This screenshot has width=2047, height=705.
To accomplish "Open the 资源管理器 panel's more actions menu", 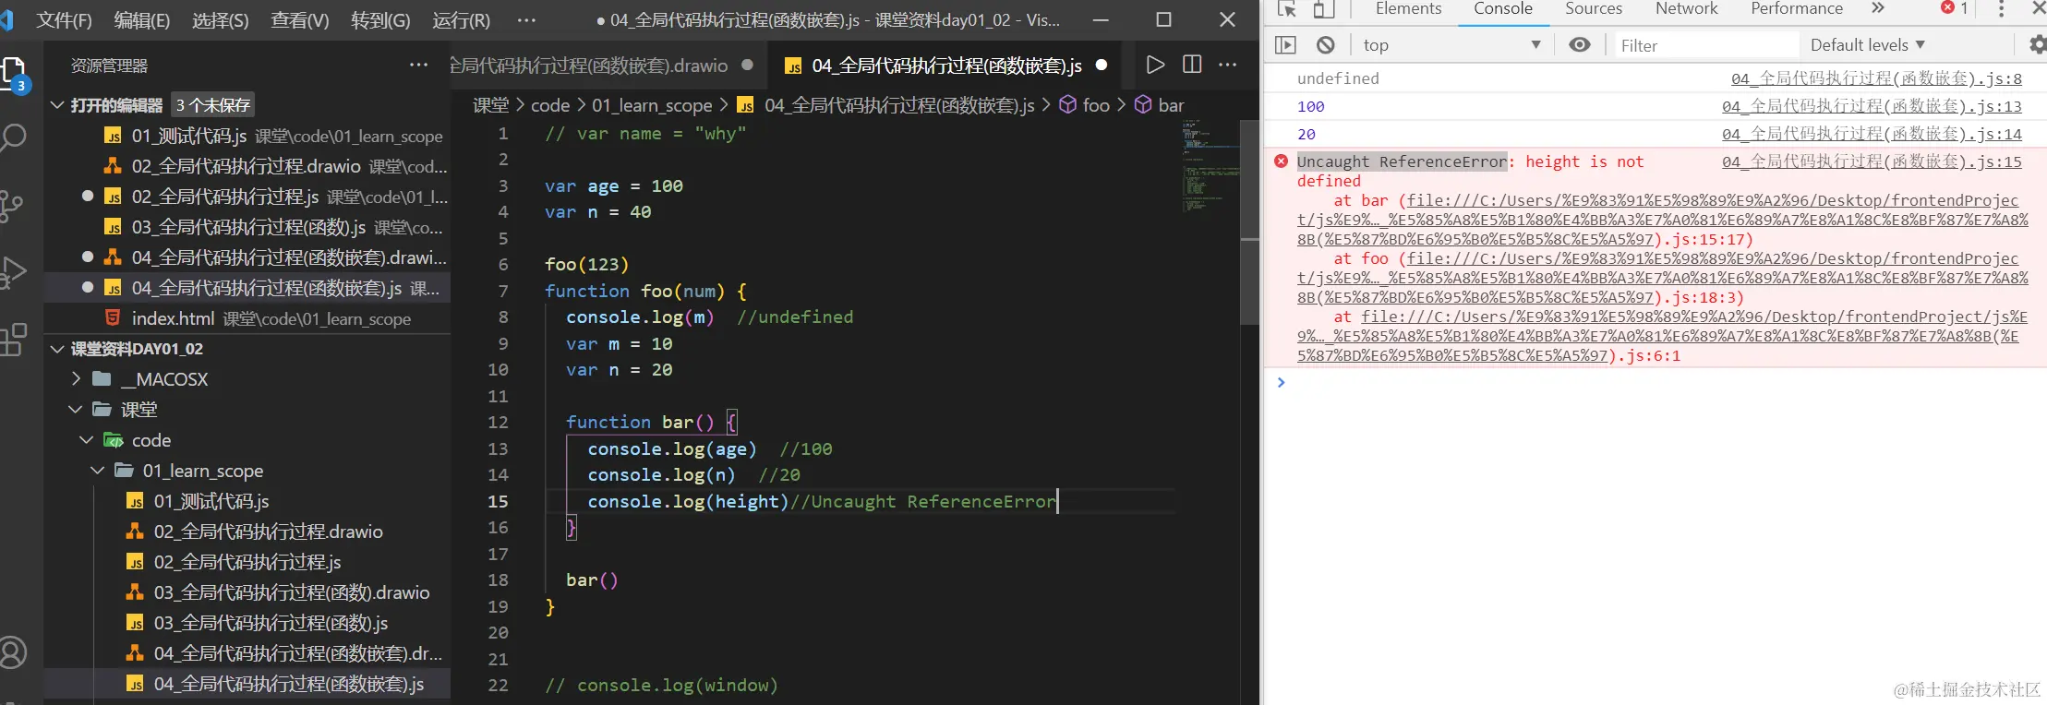I will (419, 66).
